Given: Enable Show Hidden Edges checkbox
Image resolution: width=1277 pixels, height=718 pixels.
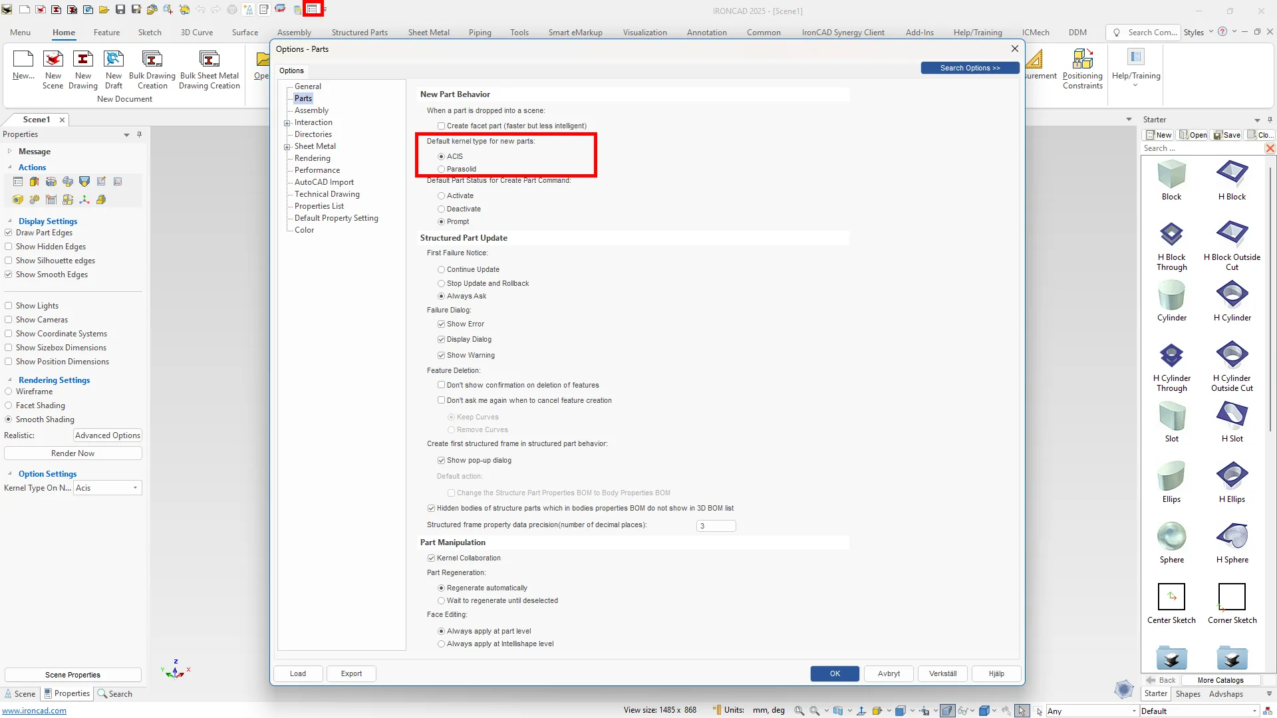Looking at the screenshot, I should pos(9,247).
